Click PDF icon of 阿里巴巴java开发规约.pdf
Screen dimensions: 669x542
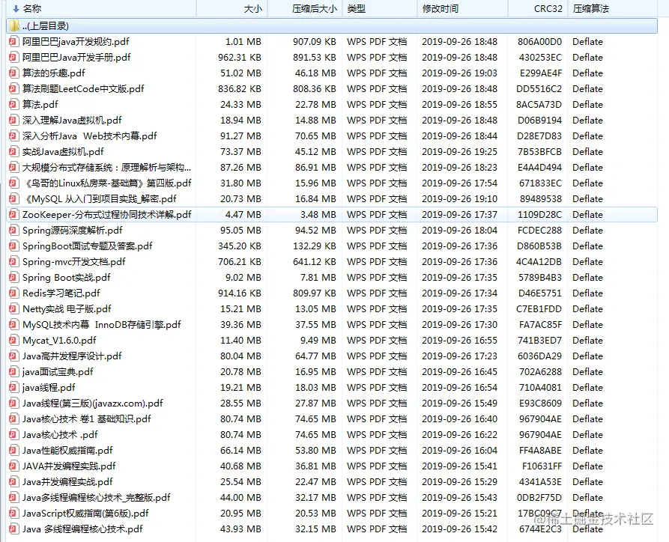[x=14, y=41]
